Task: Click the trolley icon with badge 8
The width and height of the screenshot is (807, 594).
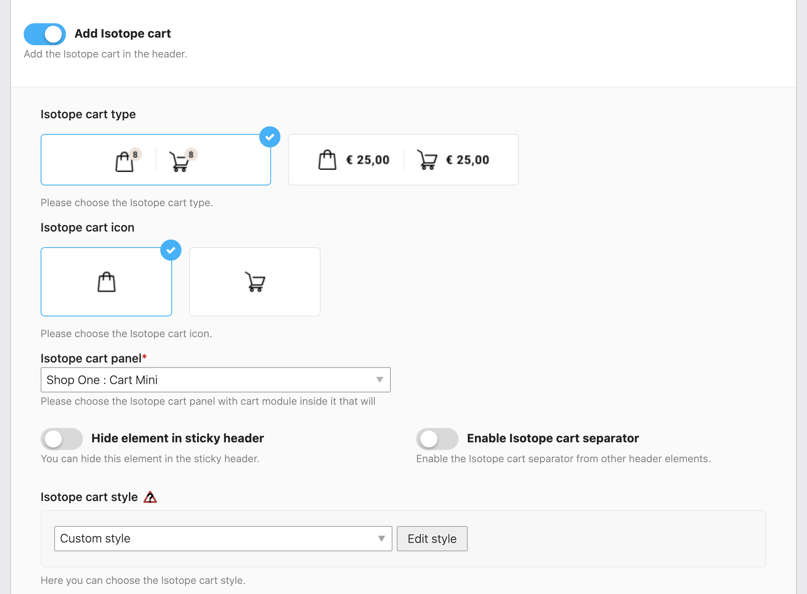Action: tap(181, 161)
